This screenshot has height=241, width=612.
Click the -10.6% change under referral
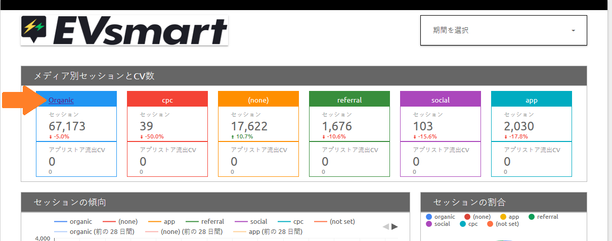click(x=334, y=136)
